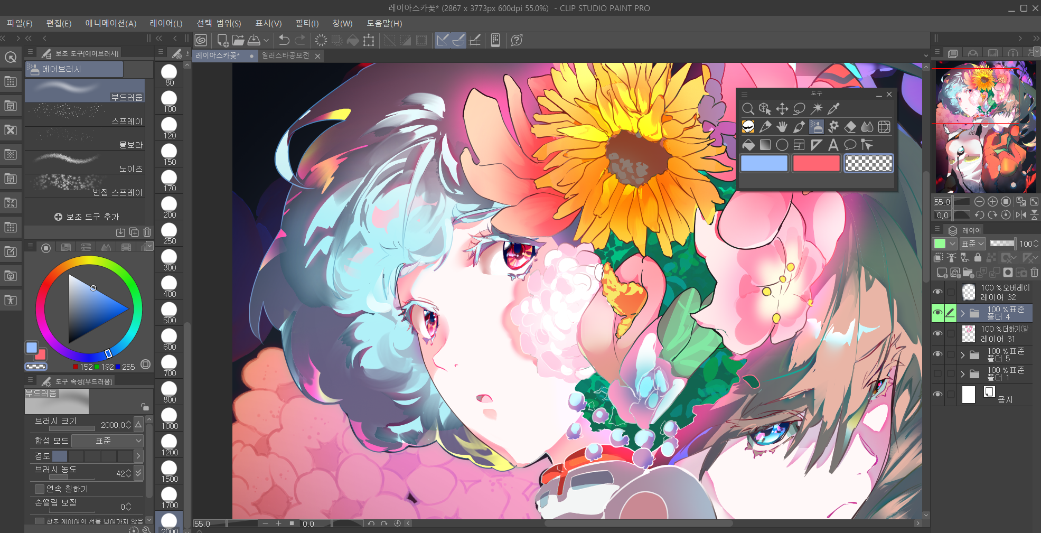Viewport: 1041px width, 533px height.
Task: Click 보조 도구 추가 to add sub tool
Action: 87,217
